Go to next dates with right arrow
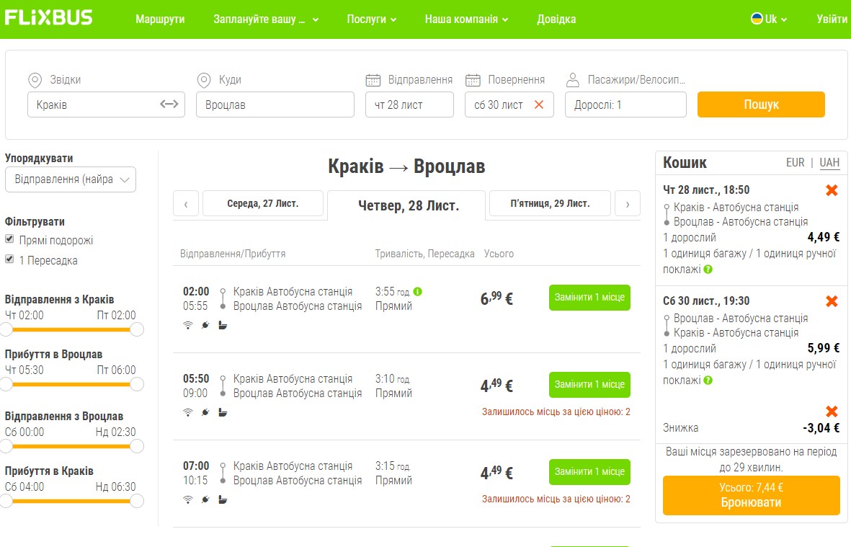851x547 pixels. click(628, 204)
